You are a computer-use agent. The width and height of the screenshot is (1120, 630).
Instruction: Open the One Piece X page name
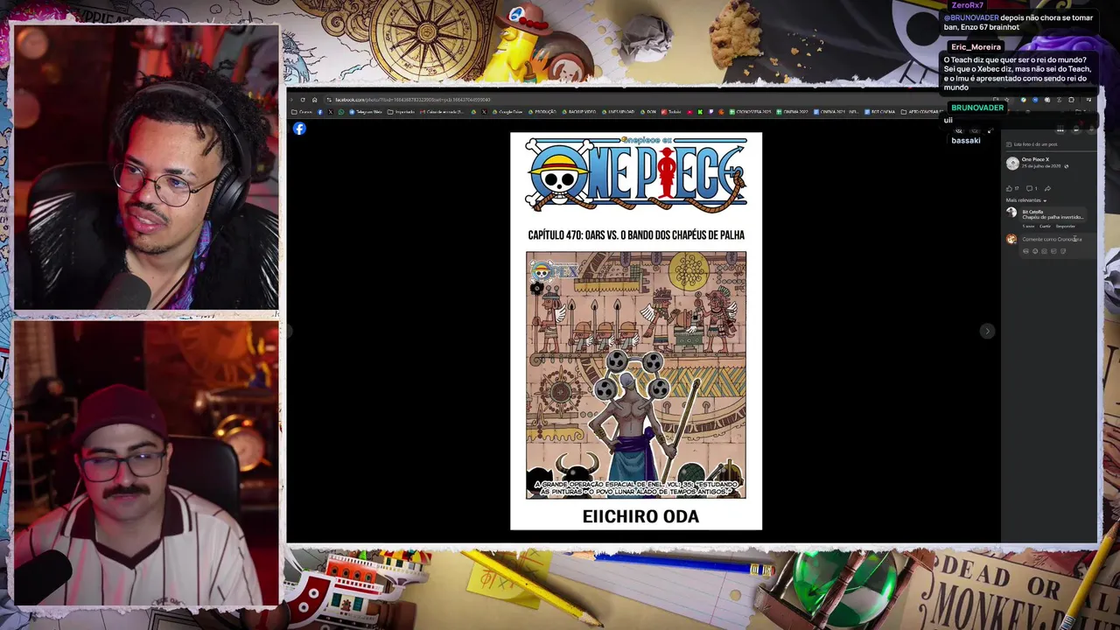point(1035,159)
